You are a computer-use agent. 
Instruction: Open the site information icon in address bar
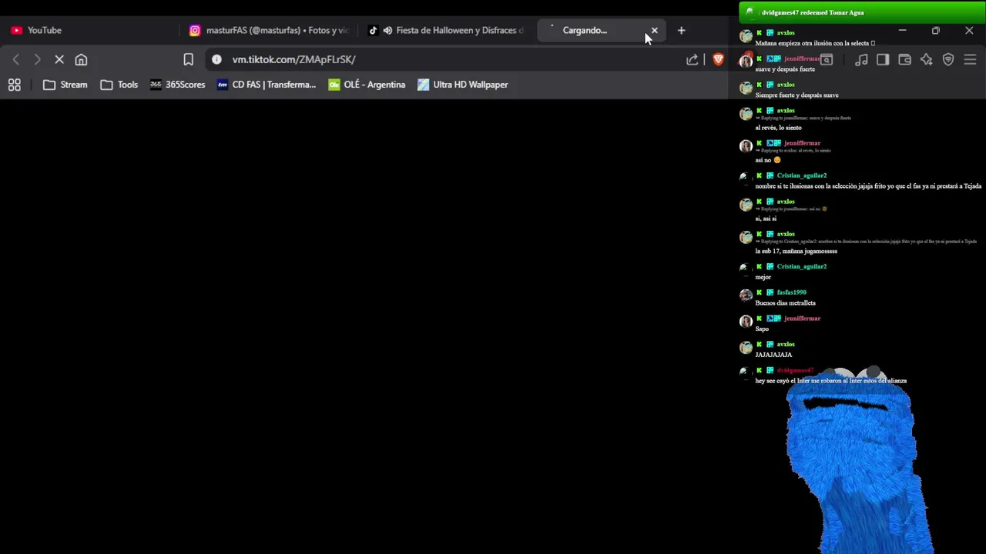216,59
